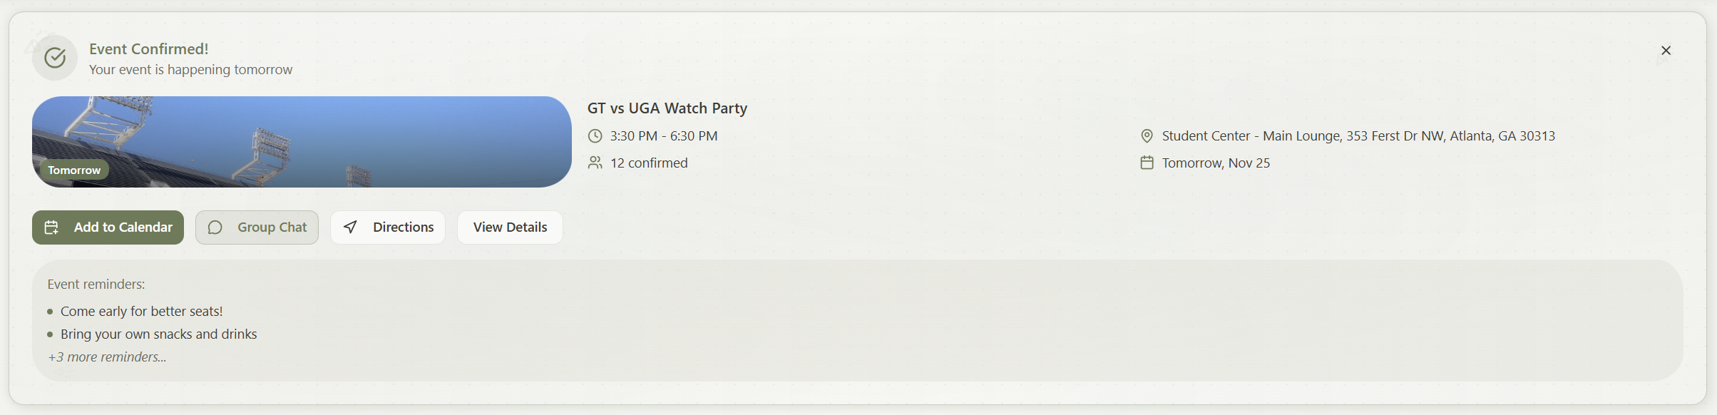
Task: Select the Bring your own snacks reminder
Action: coord(158,334)
